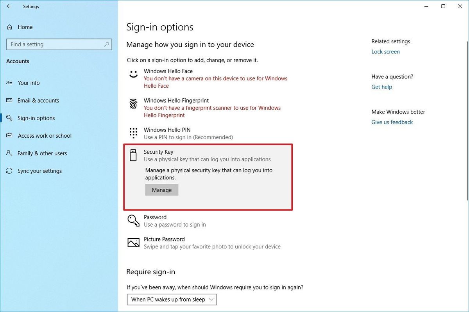The image size is (469, 312).
Task: Click the Your info sidebar icon
Action: (9, 83)
